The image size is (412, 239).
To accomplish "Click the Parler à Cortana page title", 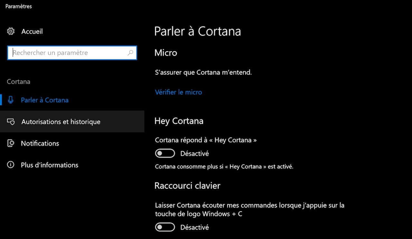I will [x=198, y=31].
